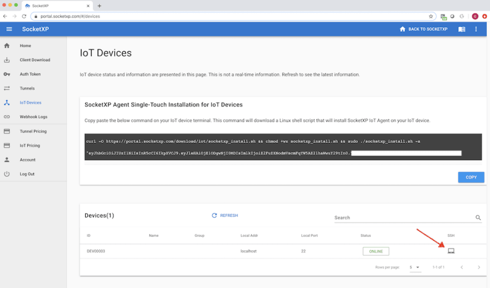The image size is (490, 288).
Task: Click the Auth Token key icon
Action: click(7, 75)
